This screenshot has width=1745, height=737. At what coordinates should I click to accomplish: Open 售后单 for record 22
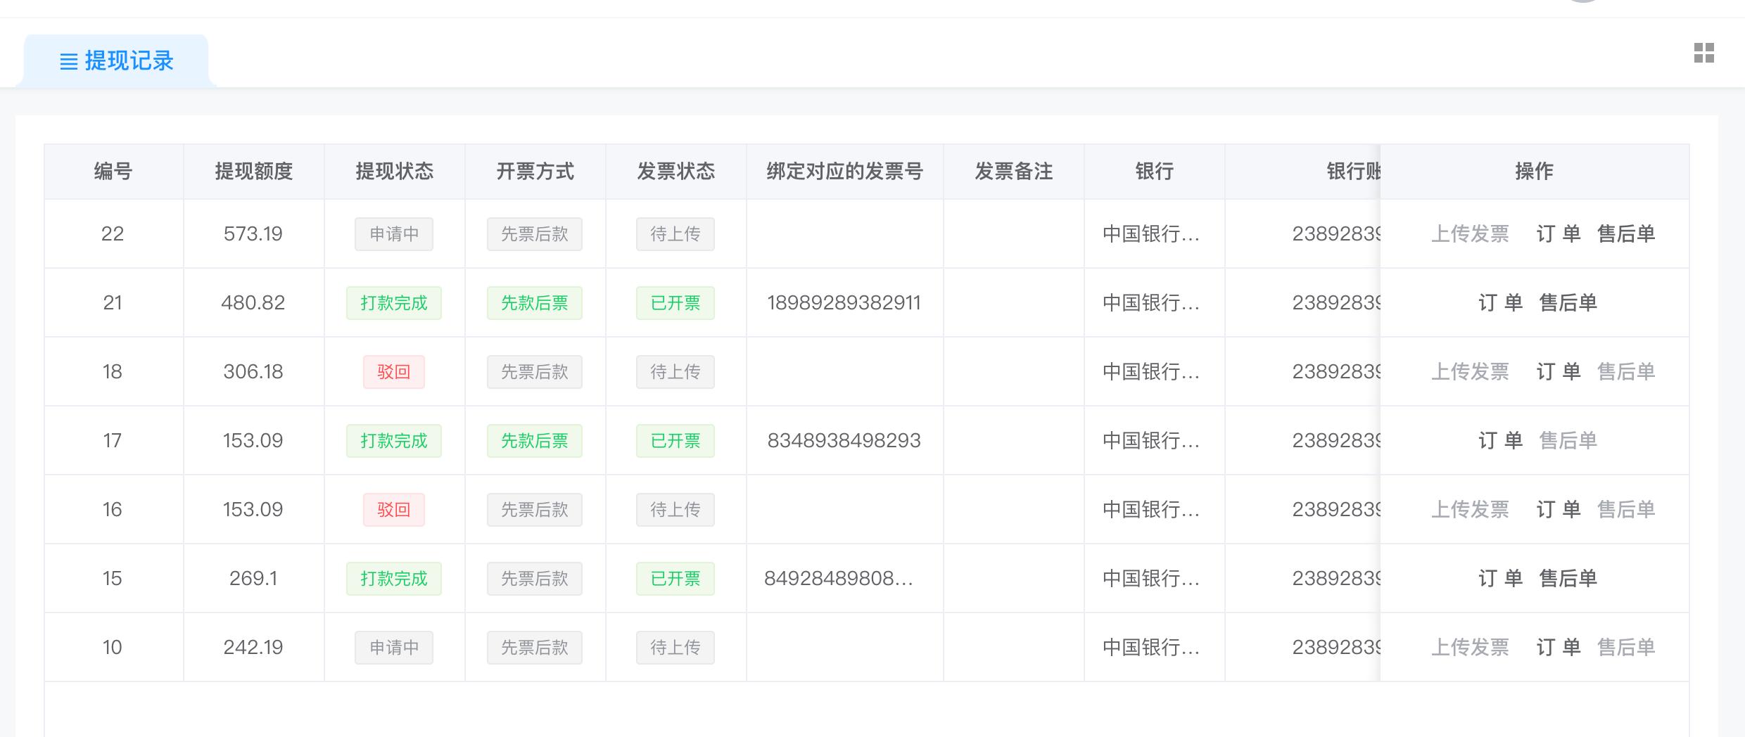[x=1626, y=233]
